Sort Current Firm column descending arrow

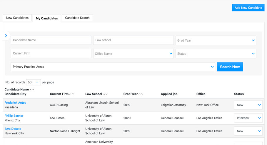click(73, 94)
